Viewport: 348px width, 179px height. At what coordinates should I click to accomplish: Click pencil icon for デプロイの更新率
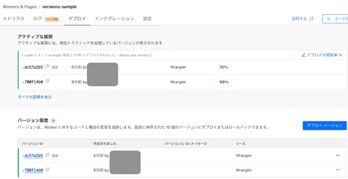point(304,55)
